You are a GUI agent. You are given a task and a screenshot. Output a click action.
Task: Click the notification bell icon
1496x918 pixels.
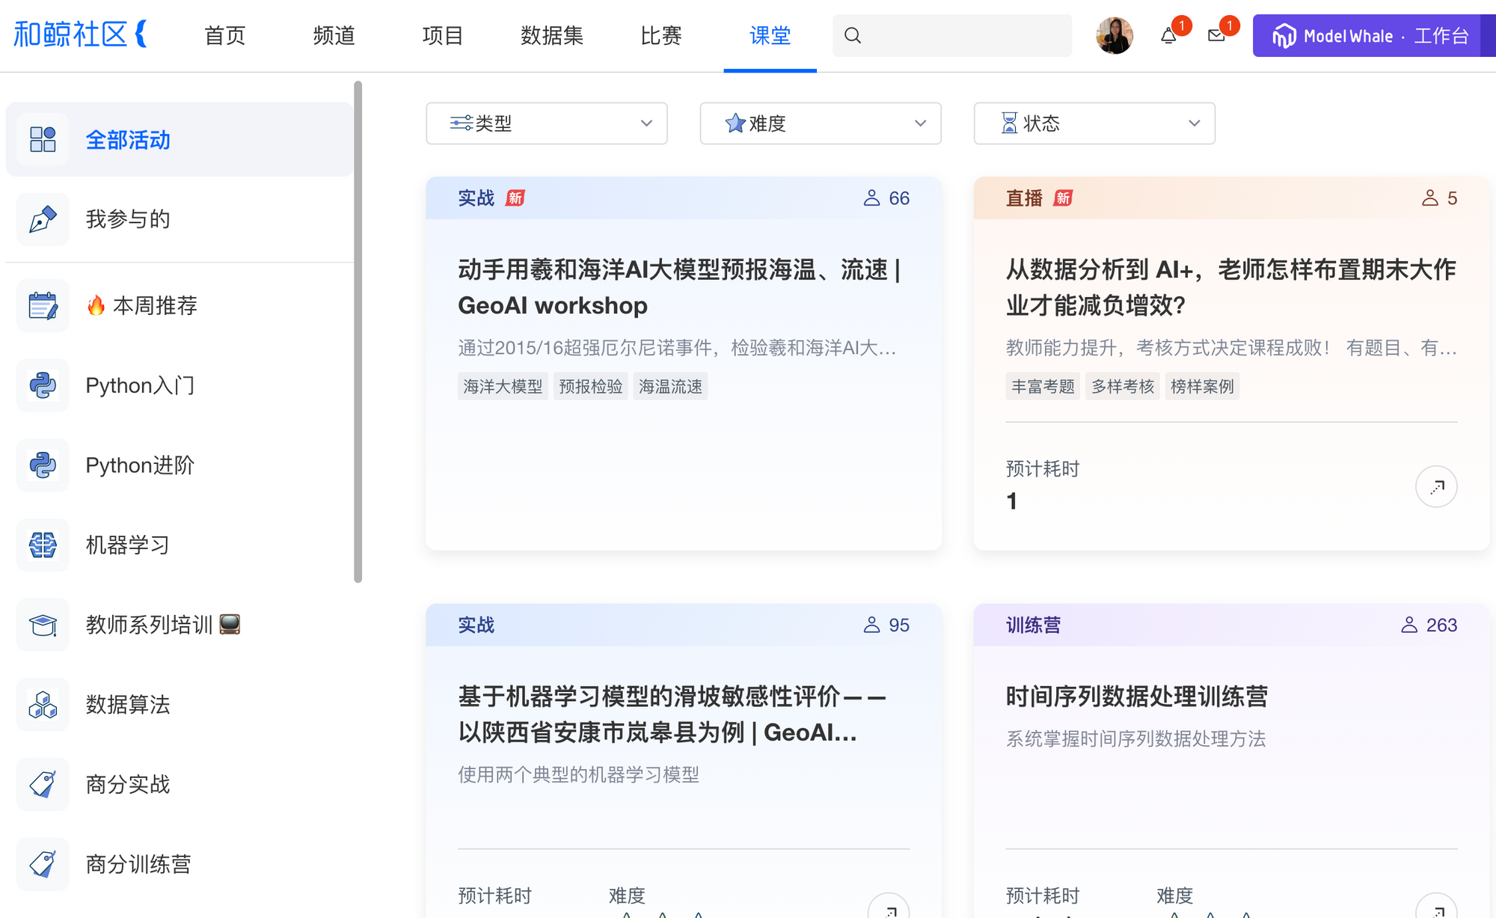click(1168, 36)
